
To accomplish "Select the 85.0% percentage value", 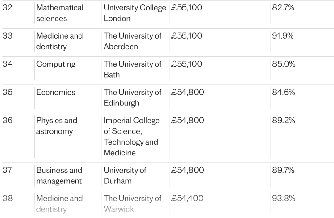I will [x=284, y=64].
